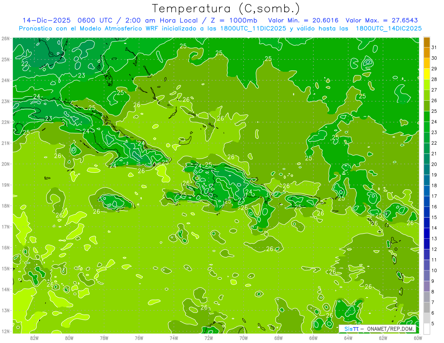Screen dimensions: 444x343
Task: Click the '68W' longitude axis label
Action: (278, 338)
